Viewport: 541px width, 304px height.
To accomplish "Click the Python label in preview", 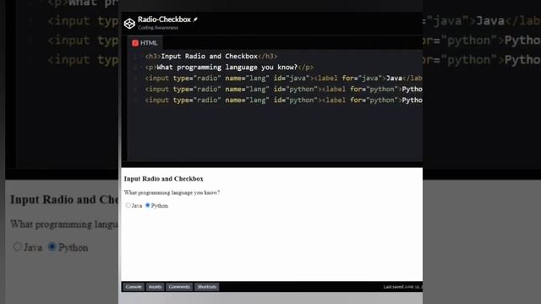I will [160, 206].
